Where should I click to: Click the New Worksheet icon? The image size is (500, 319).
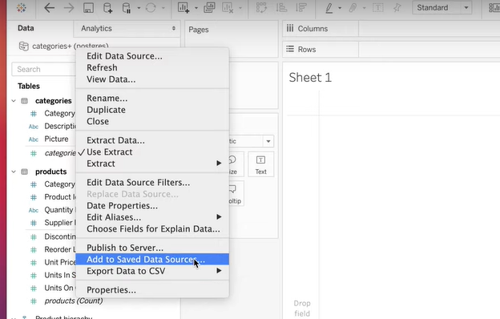click(x=183, y=8)
